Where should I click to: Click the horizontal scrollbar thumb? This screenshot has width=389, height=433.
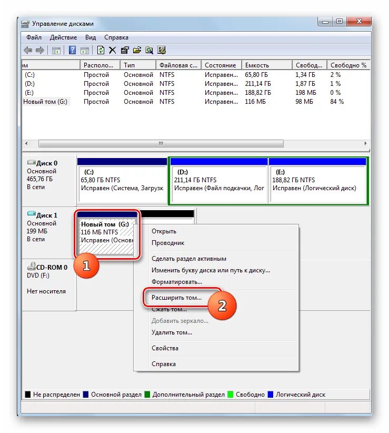(x=161, y=144)
